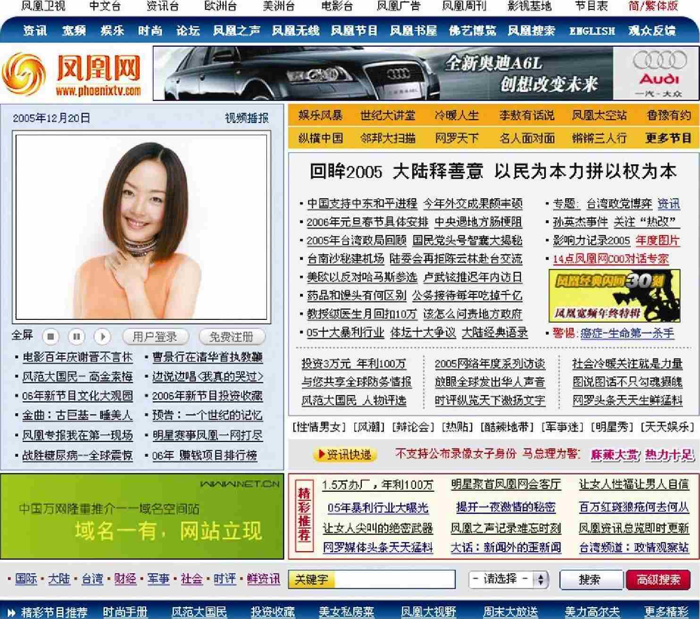The height and width of the screenshot is (619, 700).
Task: Open the link 中国支持中东和平进程
Action: (x=362, y=204)
